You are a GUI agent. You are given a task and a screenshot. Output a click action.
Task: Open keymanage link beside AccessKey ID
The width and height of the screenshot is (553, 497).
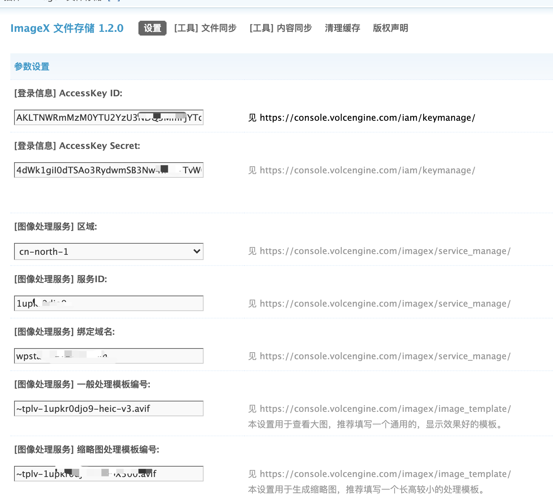tap(368, 118)
